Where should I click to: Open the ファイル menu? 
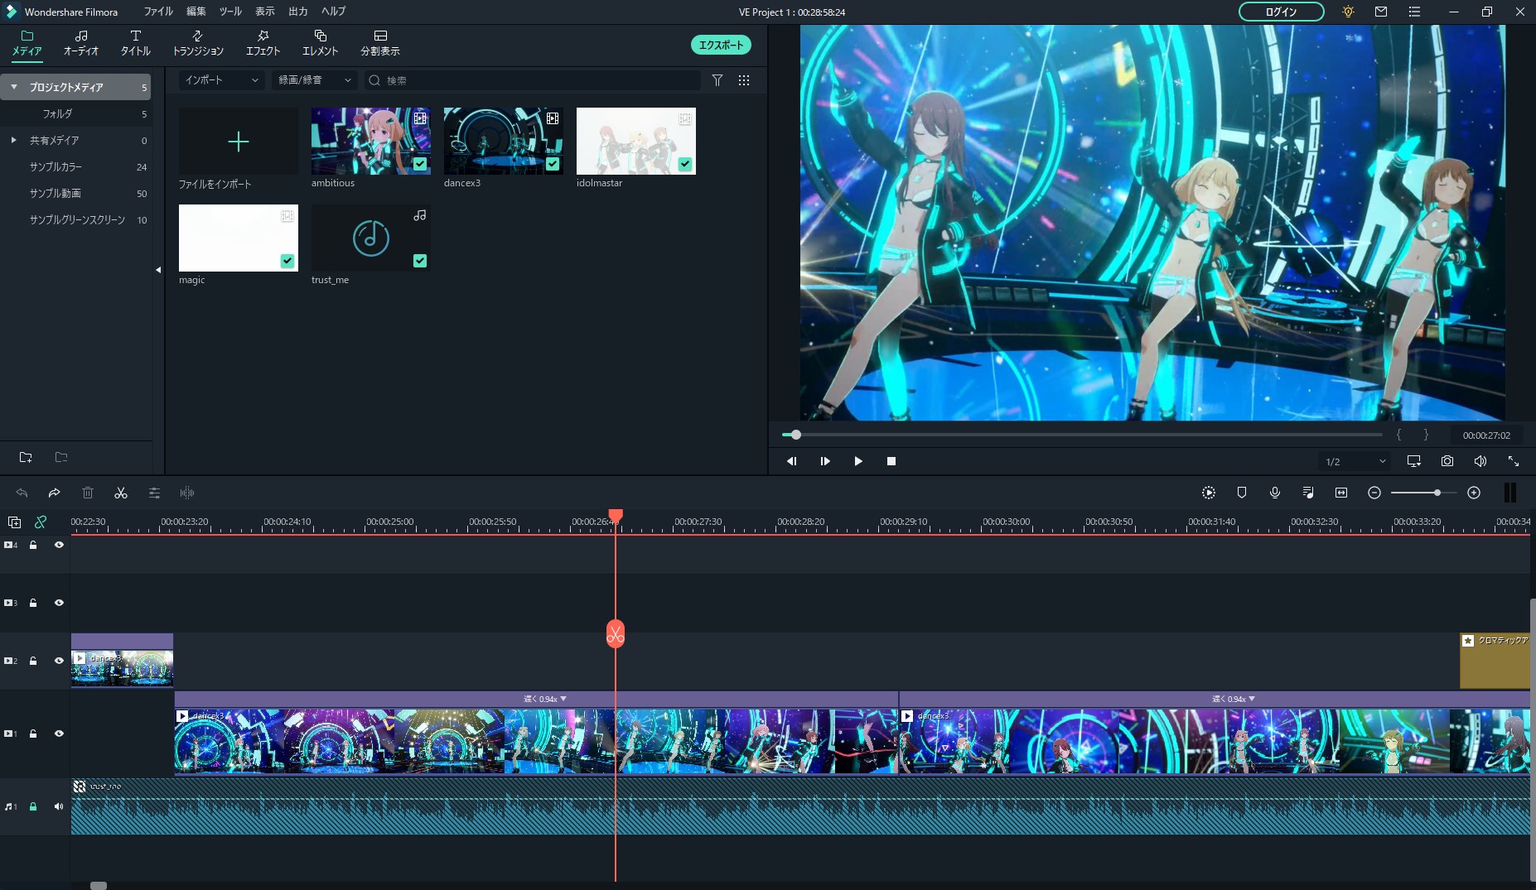point(157,12)
